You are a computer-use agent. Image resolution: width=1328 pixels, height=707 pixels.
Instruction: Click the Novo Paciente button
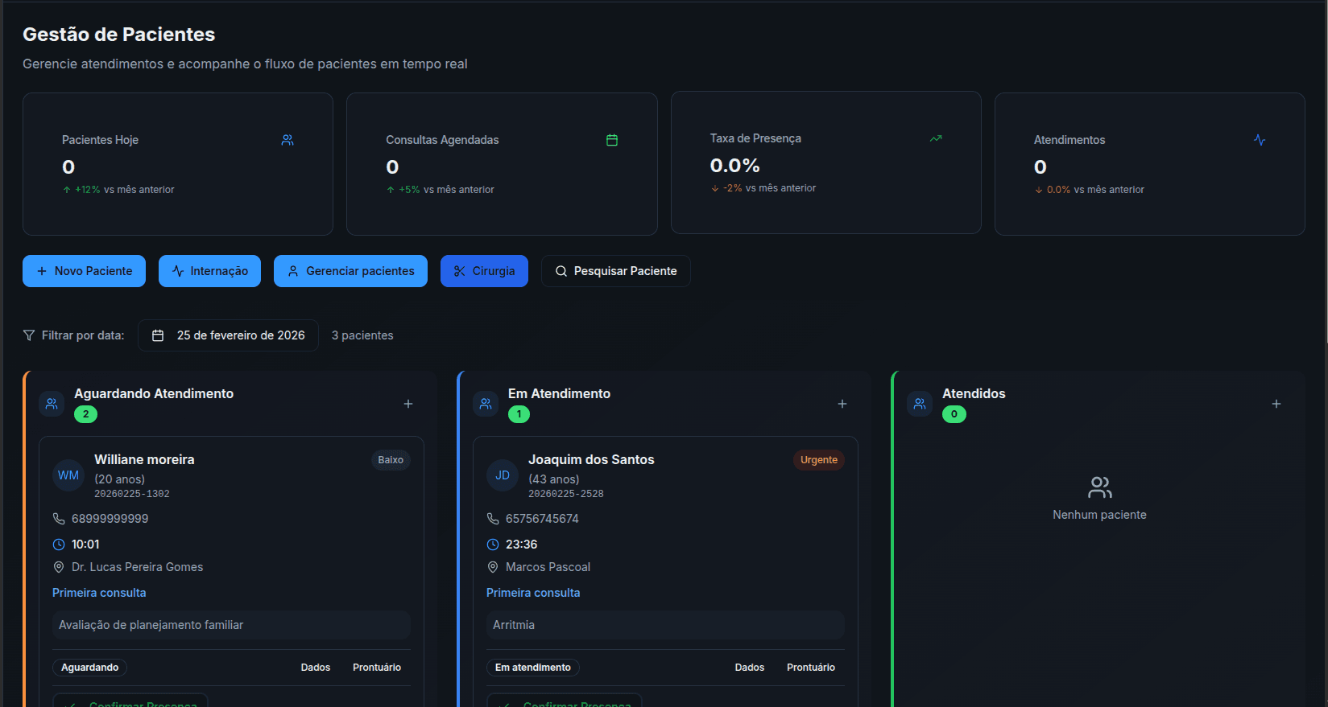pyautogui.click(x=84, y=271)
